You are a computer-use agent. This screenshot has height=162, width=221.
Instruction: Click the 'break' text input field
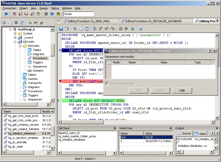78,14
